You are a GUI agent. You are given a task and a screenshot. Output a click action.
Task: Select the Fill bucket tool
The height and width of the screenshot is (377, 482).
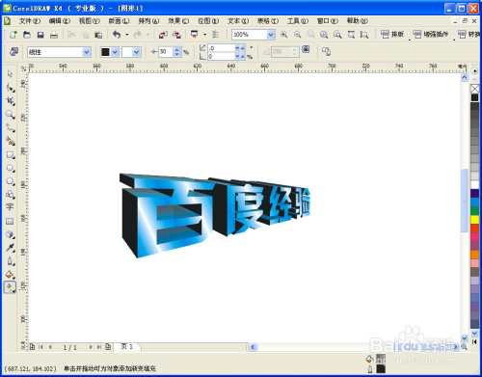(10, 275)
